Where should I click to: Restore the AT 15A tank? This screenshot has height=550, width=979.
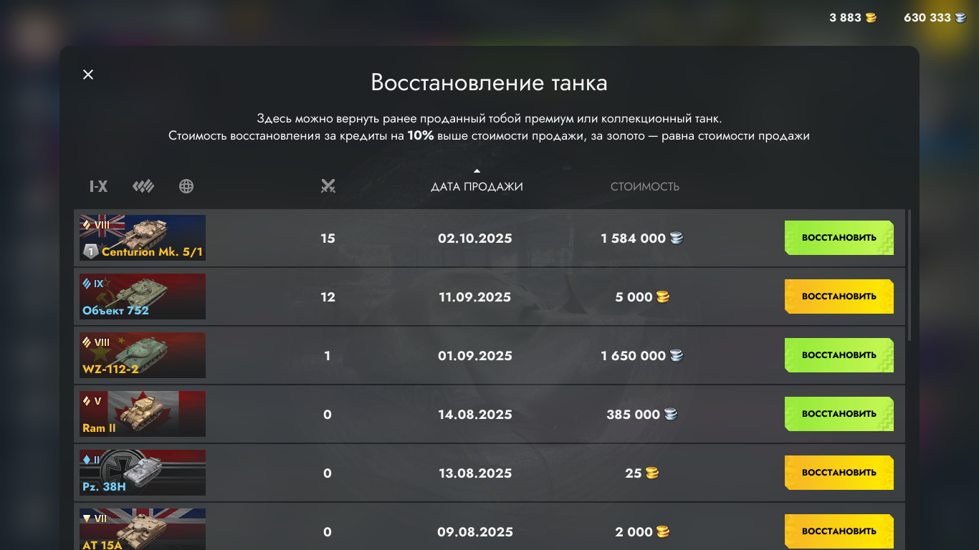(x=839, y=531)
